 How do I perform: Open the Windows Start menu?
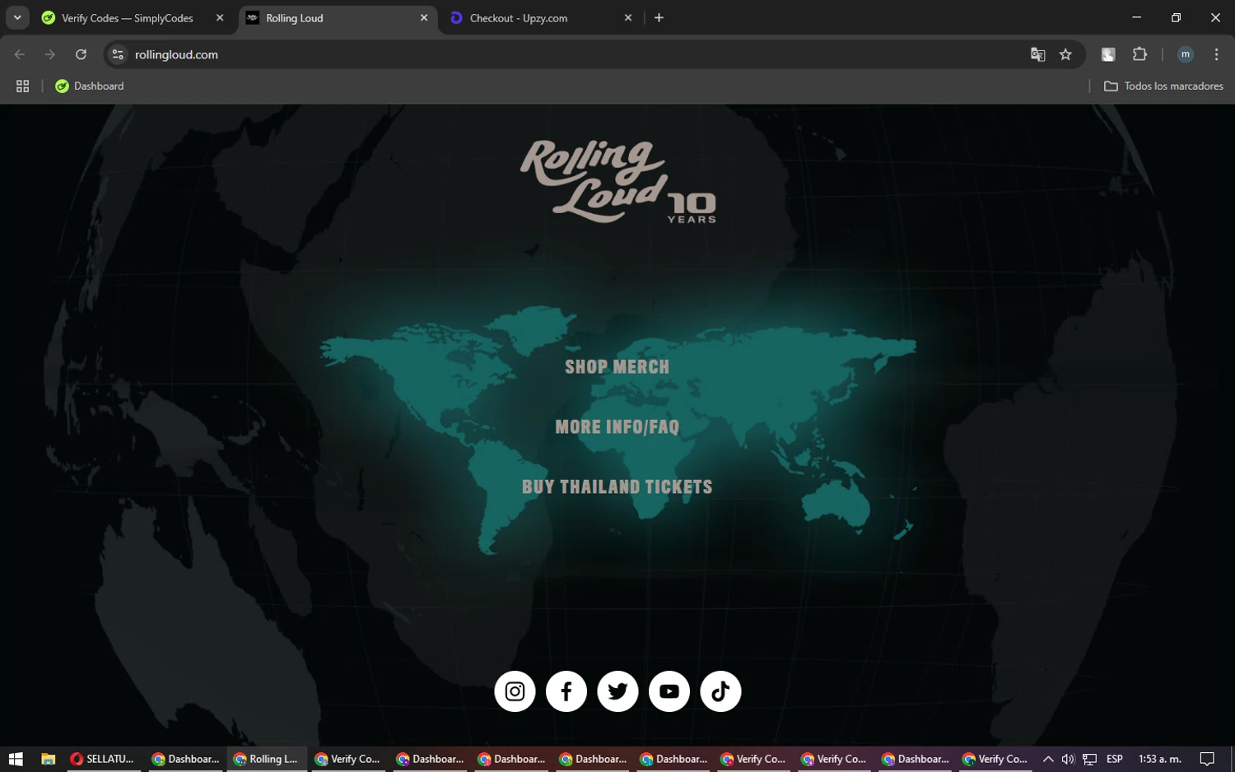[16, 759]
